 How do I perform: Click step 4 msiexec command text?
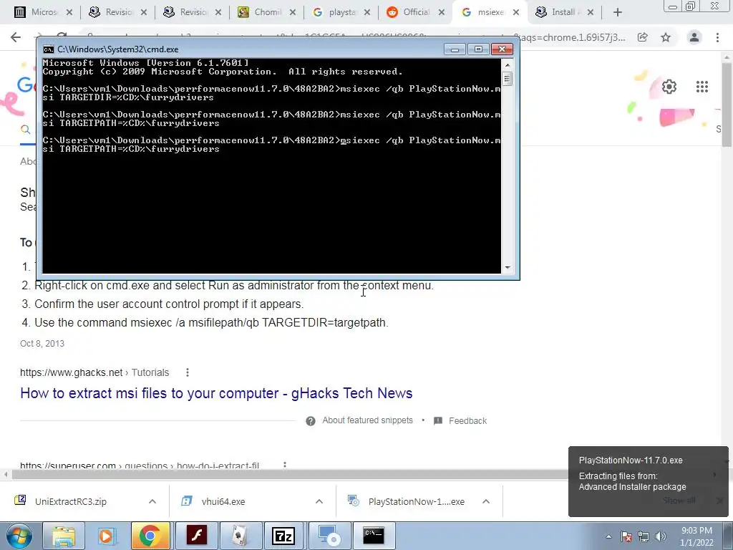point(211,323)
